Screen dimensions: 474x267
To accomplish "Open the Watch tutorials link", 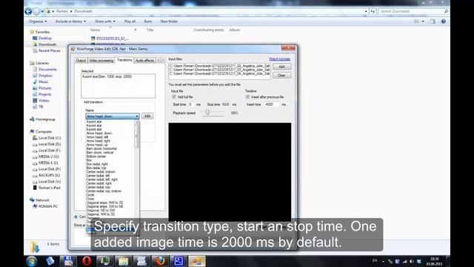I will tap(280, 59).
